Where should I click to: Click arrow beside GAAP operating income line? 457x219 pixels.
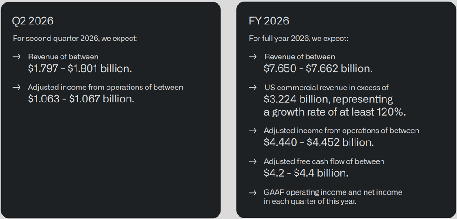tap(253, 192)
